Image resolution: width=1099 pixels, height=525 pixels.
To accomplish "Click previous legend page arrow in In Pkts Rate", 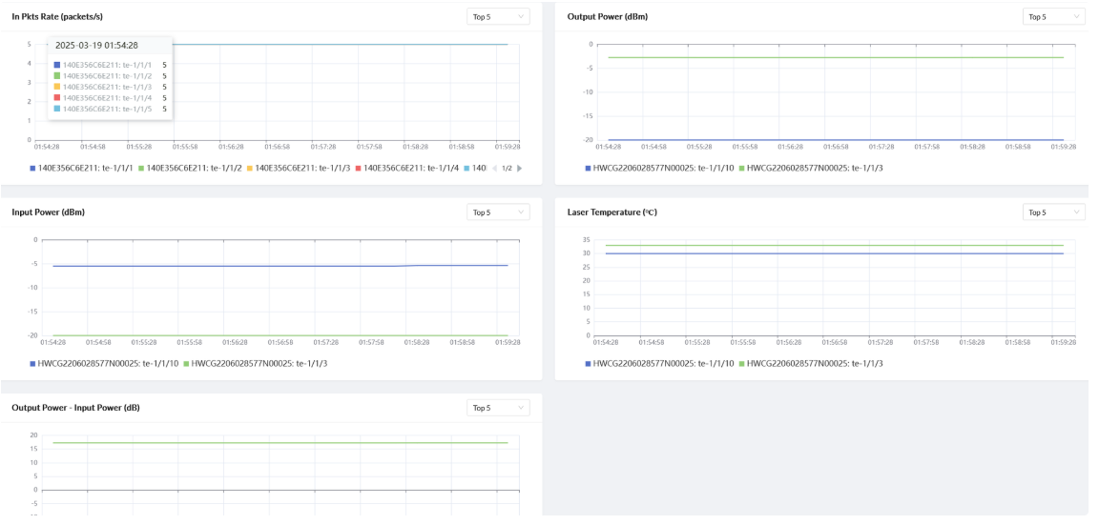I will pos(493,169).
